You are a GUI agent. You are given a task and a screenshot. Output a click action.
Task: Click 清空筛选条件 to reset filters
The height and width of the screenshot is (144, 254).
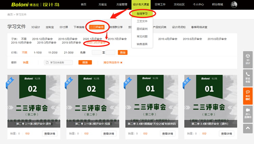(111, 63)
